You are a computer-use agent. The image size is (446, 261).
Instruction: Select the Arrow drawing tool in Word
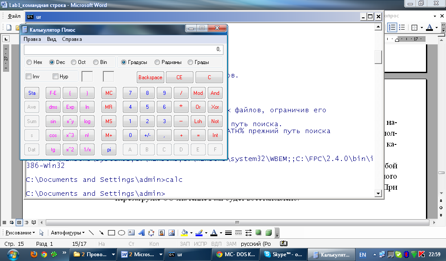(x=101, y=233)
